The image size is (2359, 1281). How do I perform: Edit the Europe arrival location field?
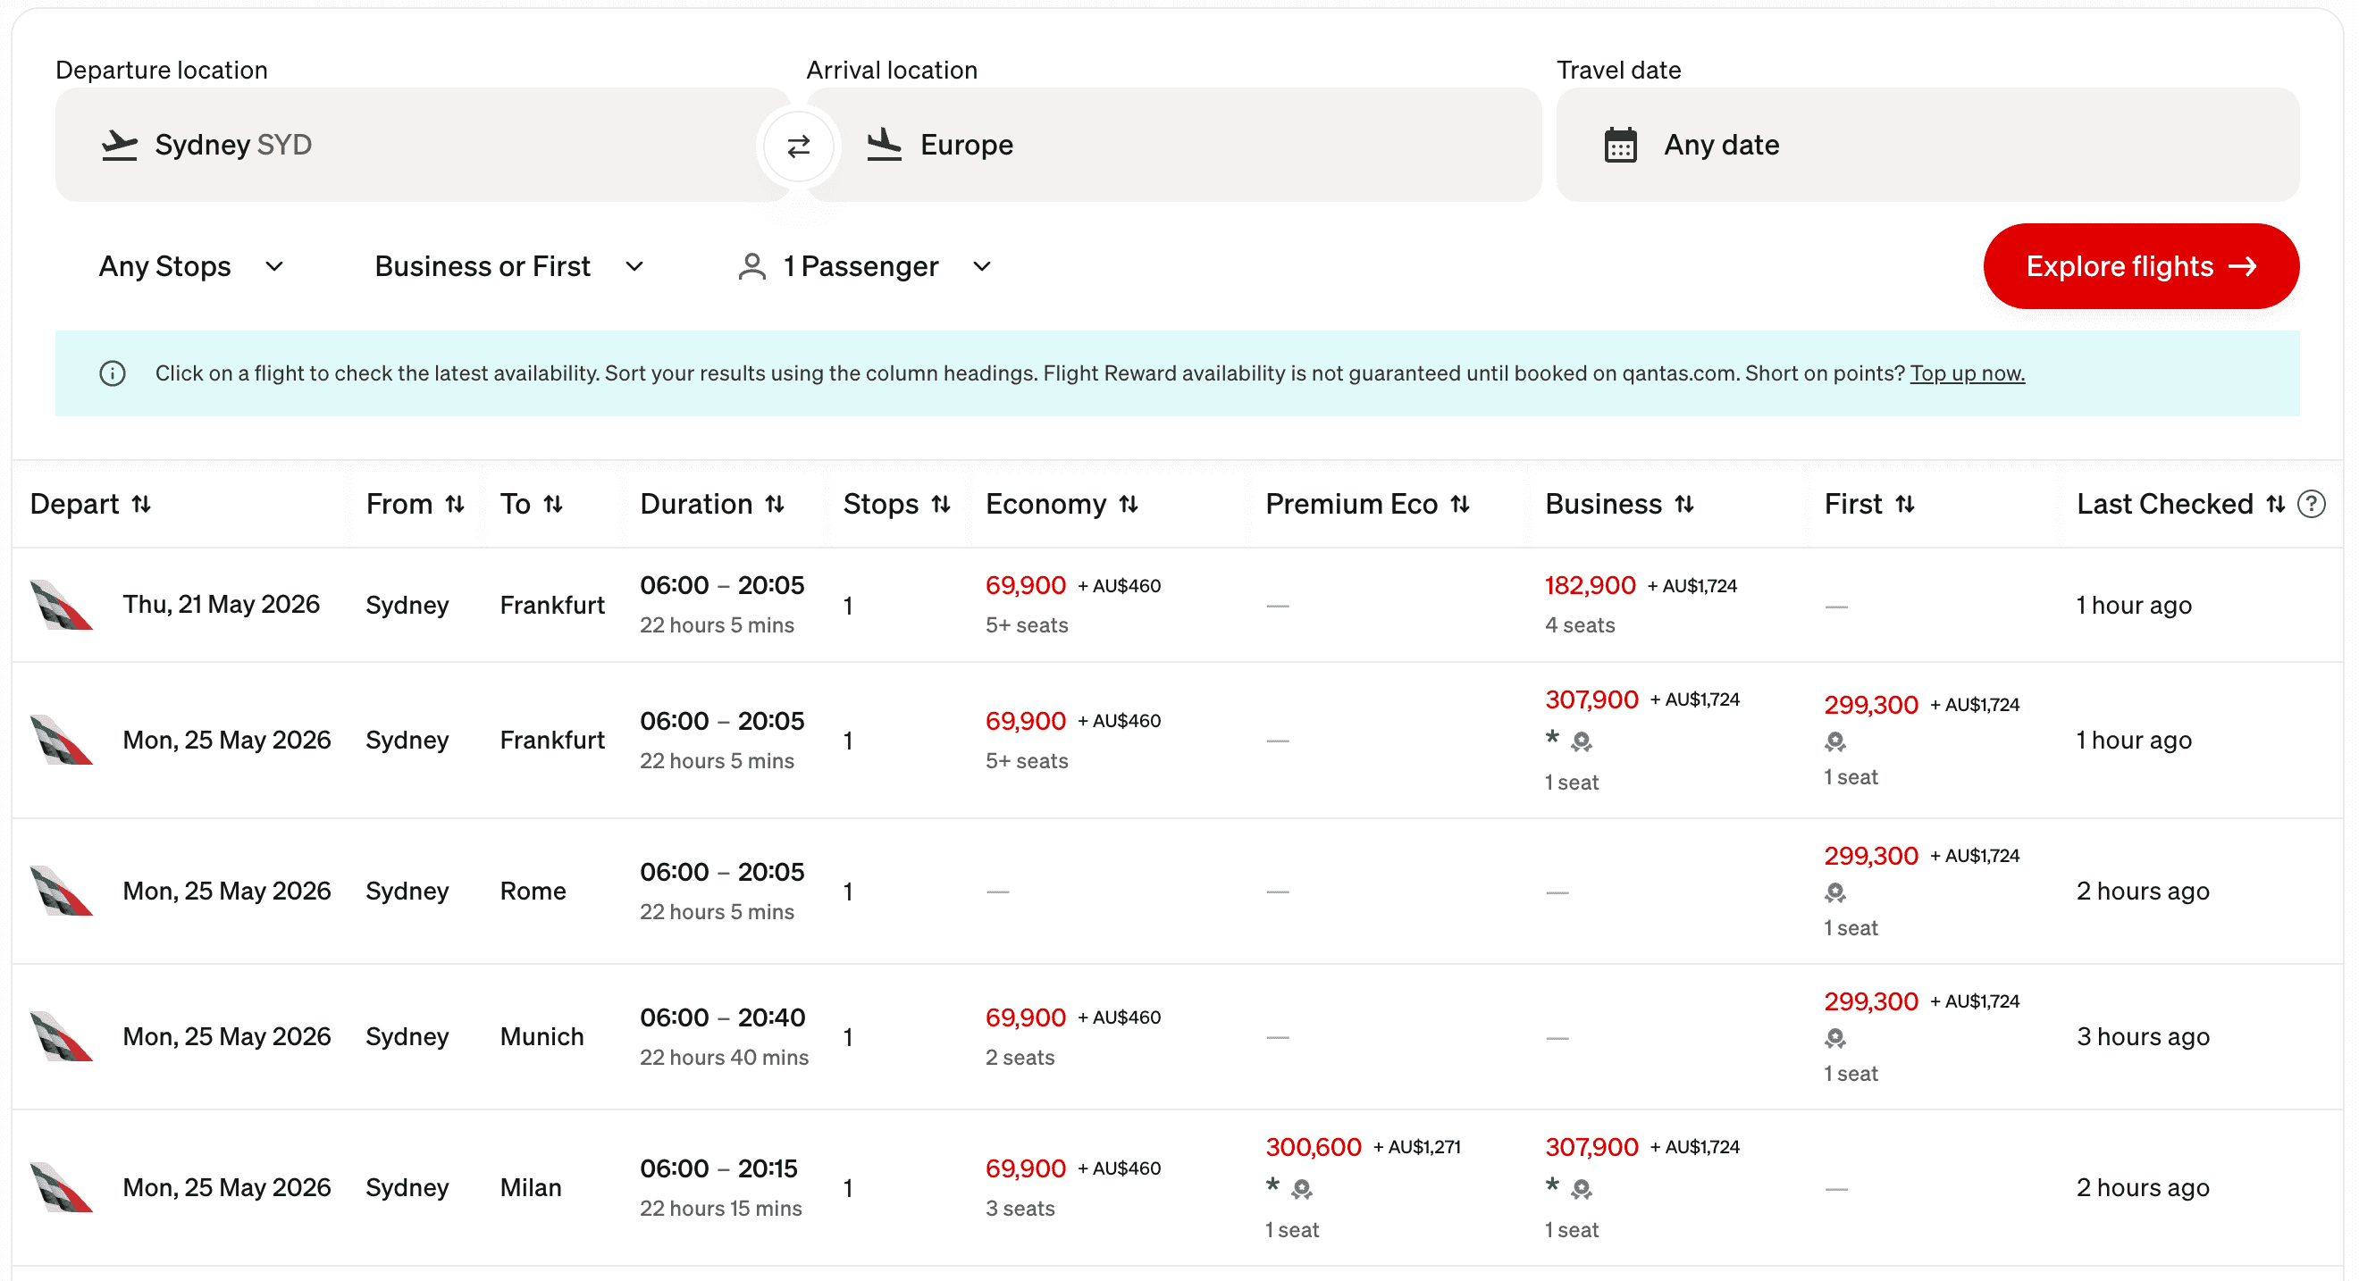1174,145
